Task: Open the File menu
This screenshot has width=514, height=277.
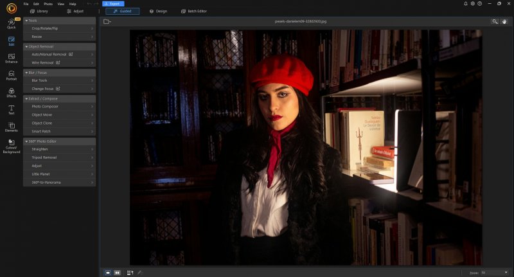Action: click(26, 4)
